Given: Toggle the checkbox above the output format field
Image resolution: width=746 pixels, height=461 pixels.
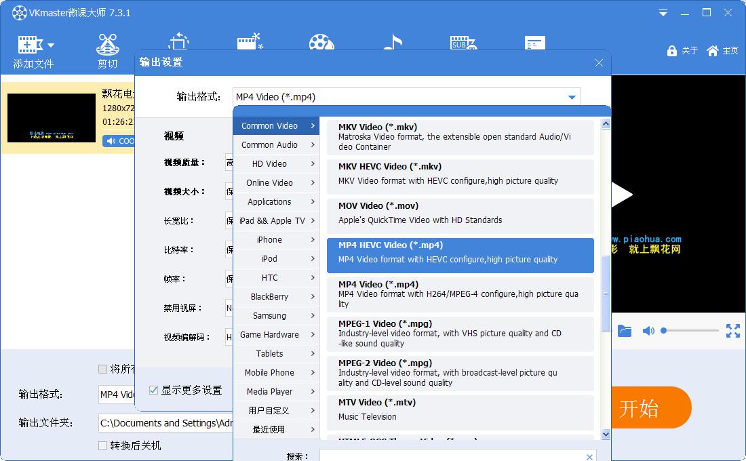Looking at the screenshot, I should (103, 369).
